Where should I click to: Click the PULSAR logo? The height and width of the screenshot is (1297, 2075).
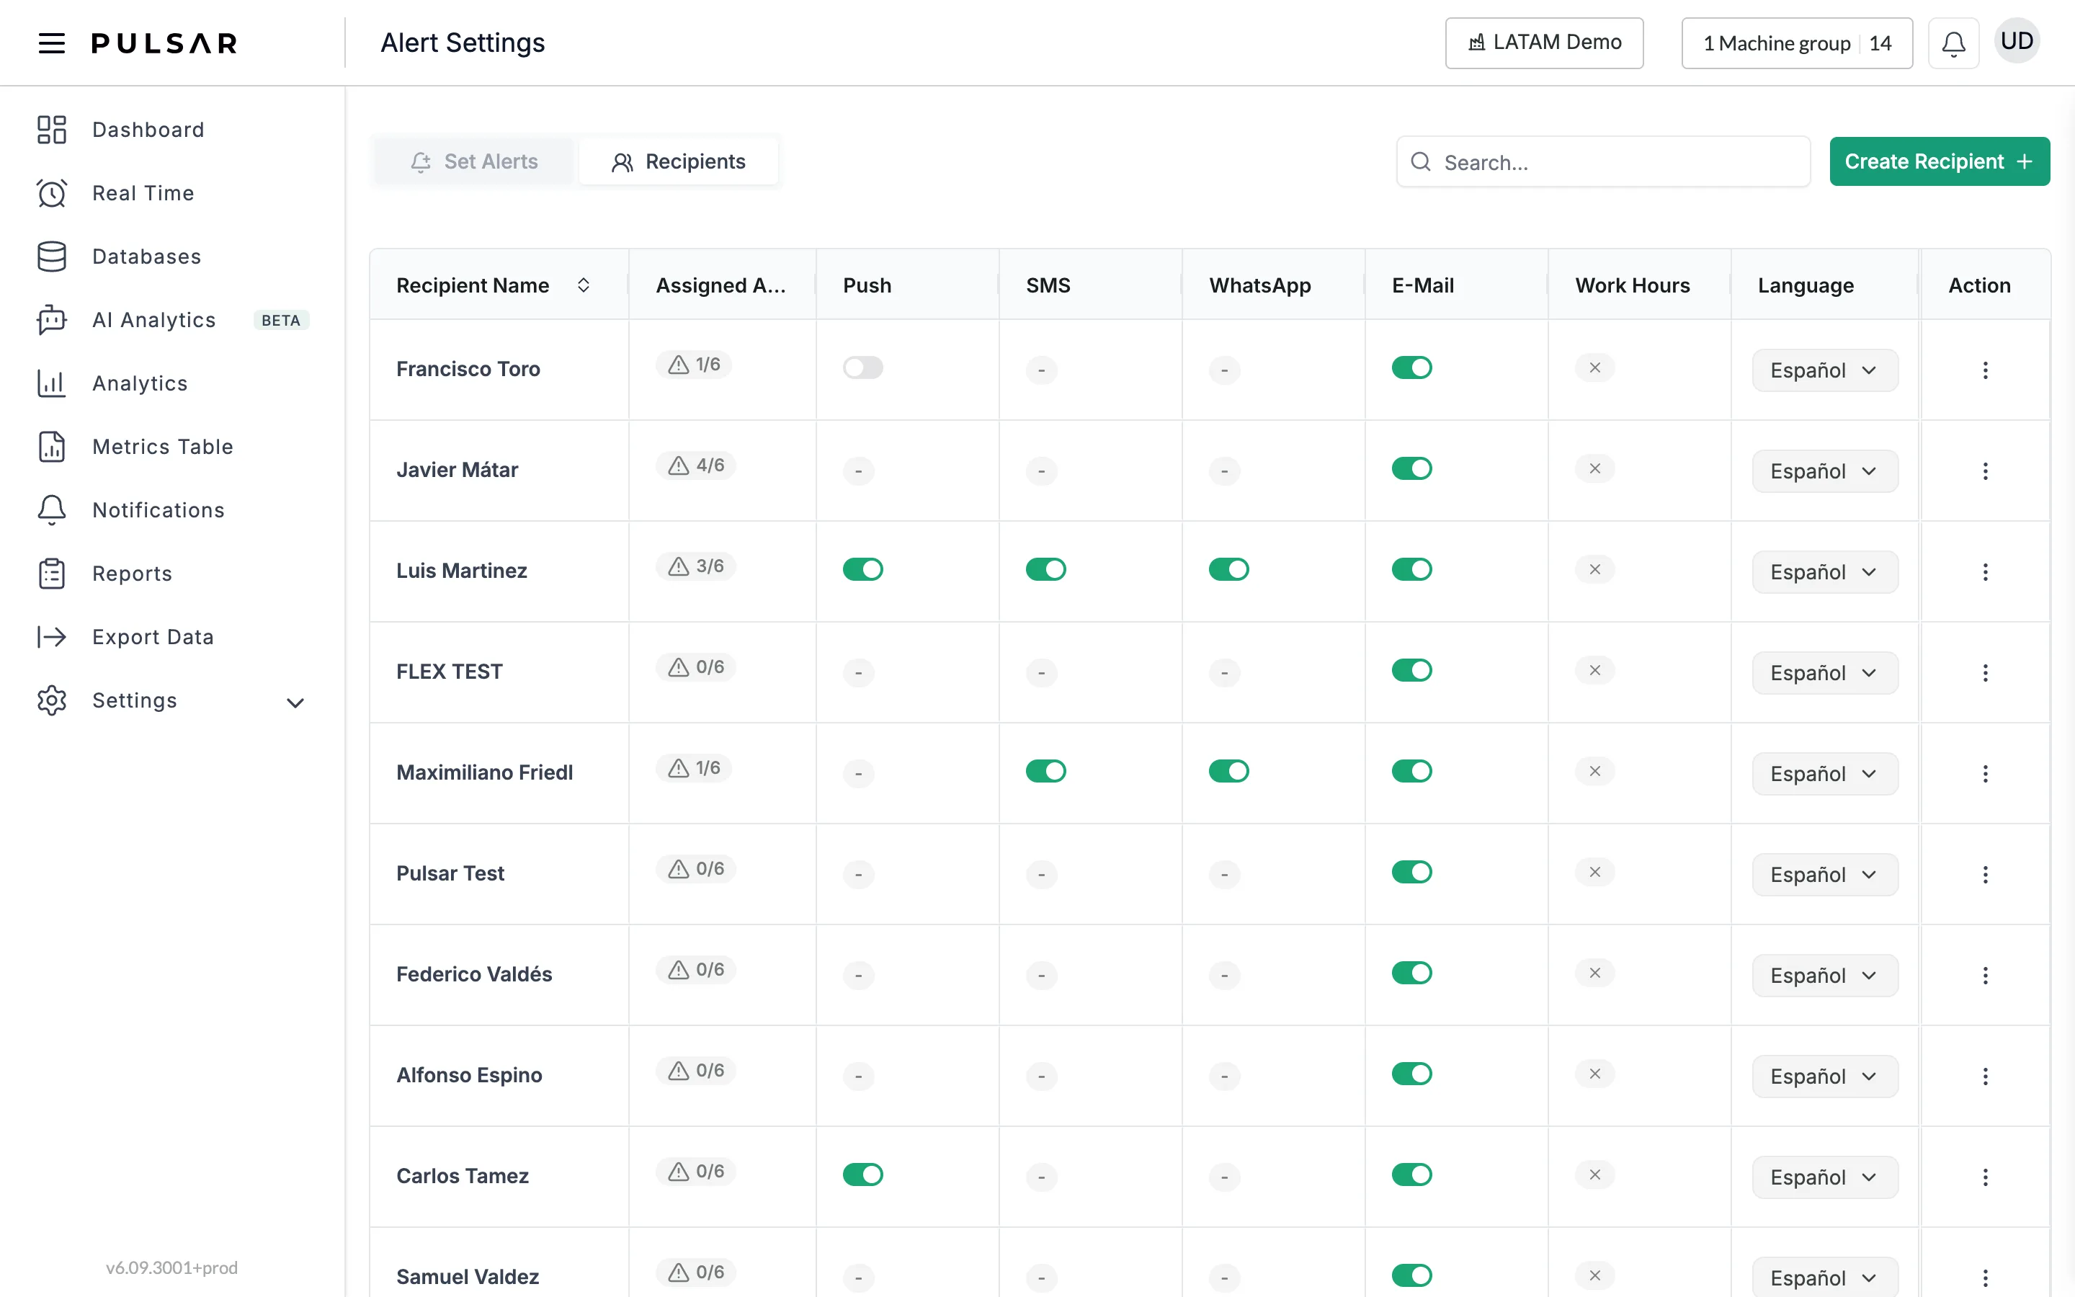coord(164,43)
